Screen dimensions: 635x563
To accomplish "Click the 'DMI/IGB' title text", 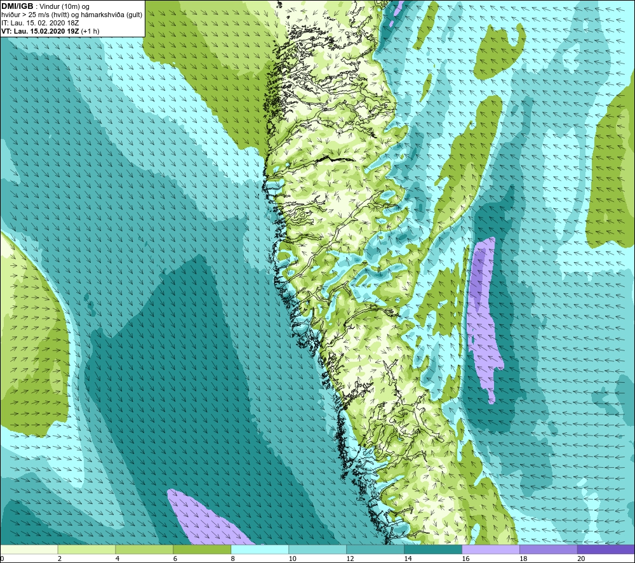I will 17,6.
